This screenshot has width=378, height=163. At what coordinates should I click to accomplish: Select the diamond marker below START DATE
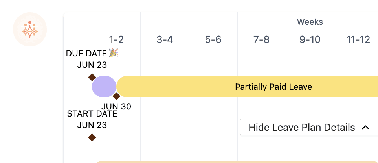[92, 137]
